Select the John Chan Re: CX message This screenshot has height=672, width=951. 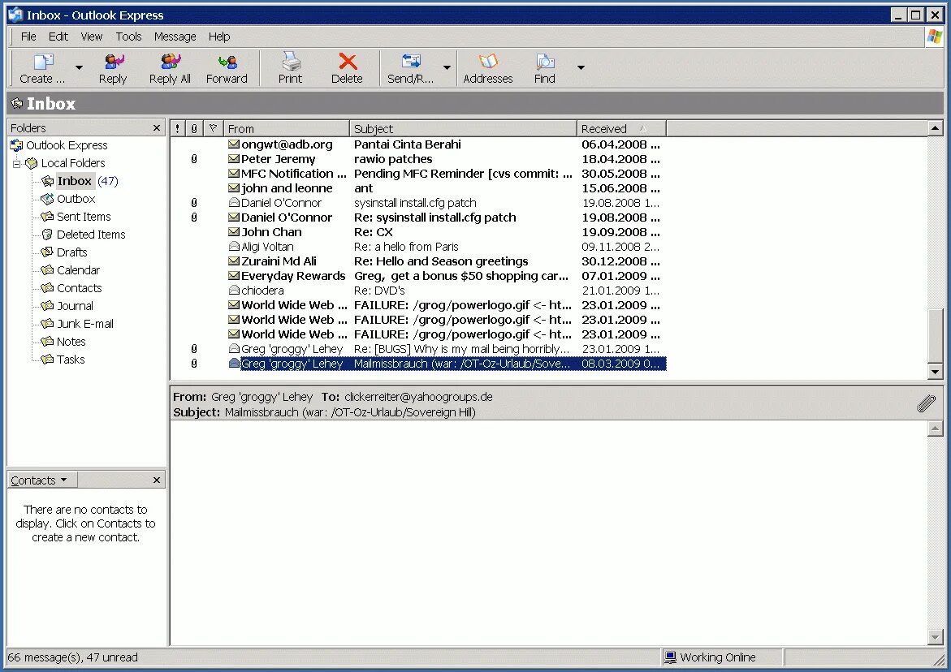click(418, 232)
